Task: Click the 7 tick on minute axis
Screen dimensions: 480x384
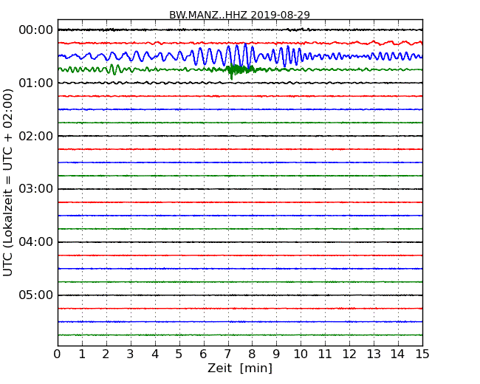Action: pos(227,354)
